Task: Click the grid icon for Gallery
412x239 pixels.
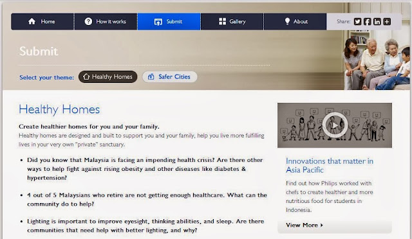Action: (x=222, y=21)
